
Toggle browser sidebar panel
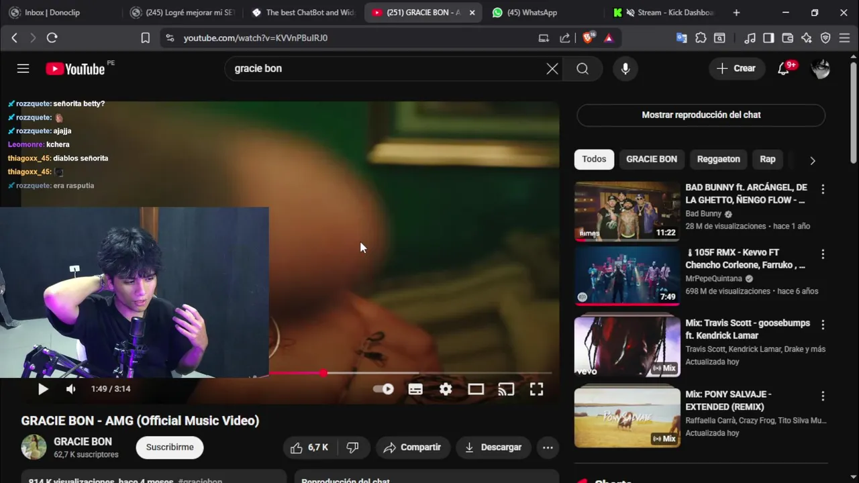point(768,38)
